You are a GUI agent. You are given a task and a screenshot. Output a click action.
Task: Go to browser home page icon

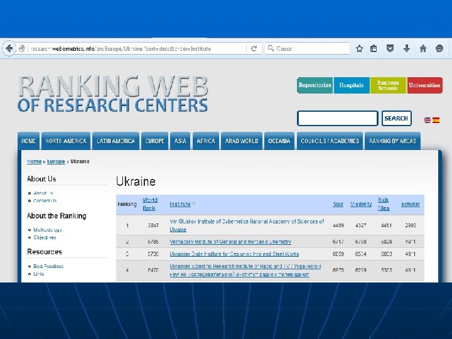(x=423, y=48)
